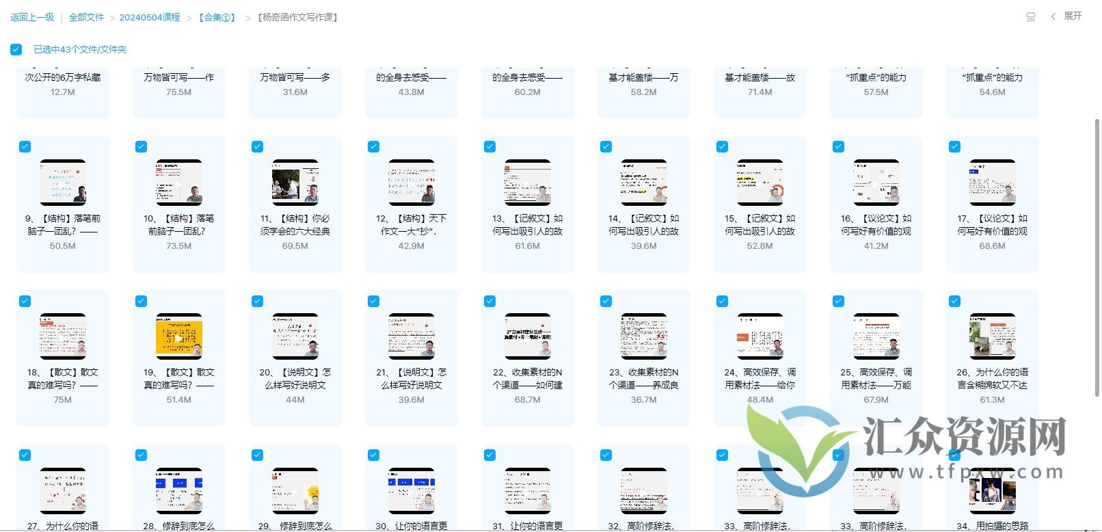This screenshot has height=532, width=1102.
Task: Go back via 返回上一级 link
Action: click(32, 17)
